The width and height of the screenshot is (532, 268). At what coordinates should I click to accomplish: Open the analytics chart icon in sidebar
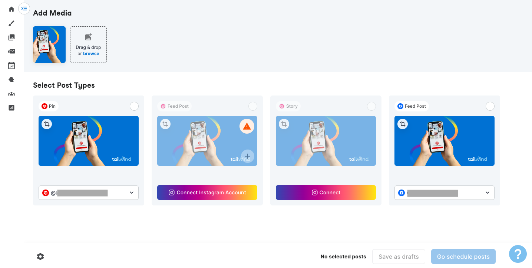[11, 108]
